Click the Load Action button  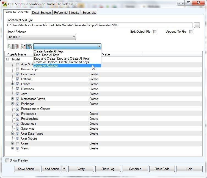point(51,169)
